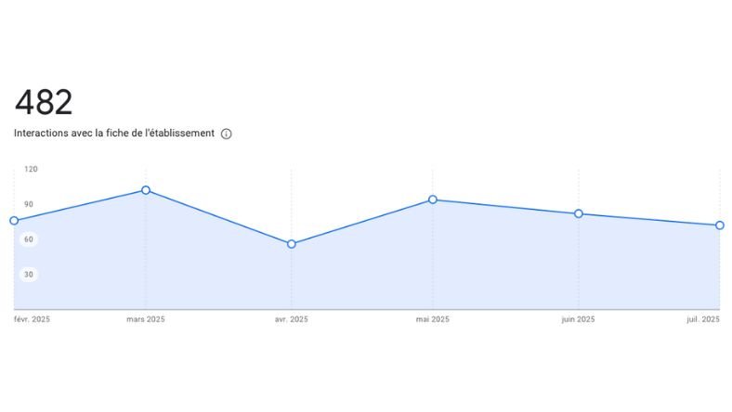Select the avr. 2025 lowest data point

click(x=291, y=244)
